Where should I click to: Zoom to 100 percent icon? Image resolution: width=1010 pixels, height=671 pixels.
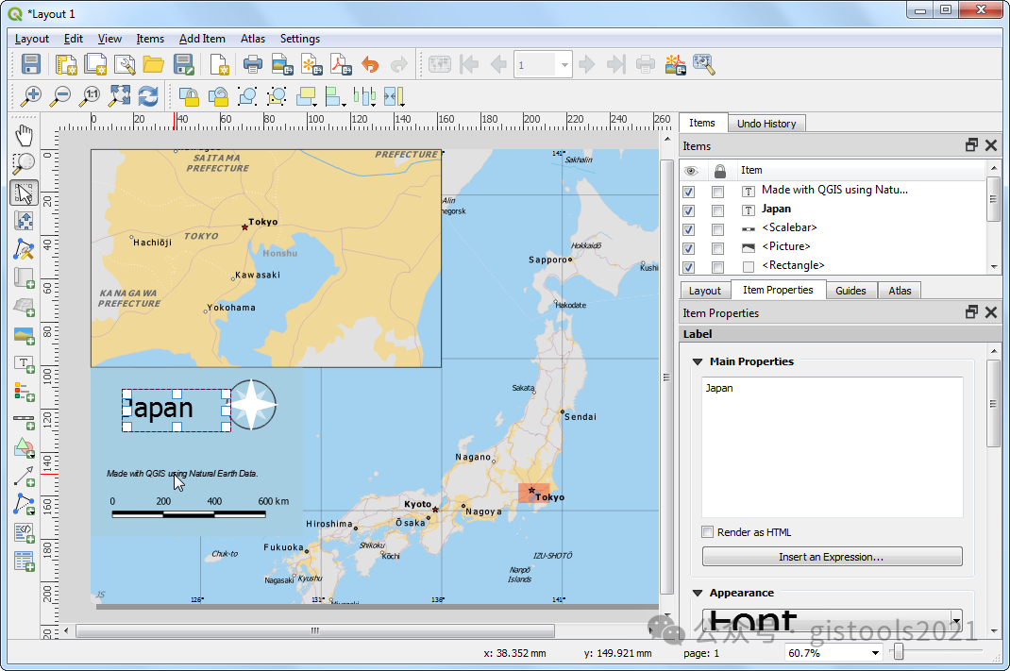coord(90,96)
